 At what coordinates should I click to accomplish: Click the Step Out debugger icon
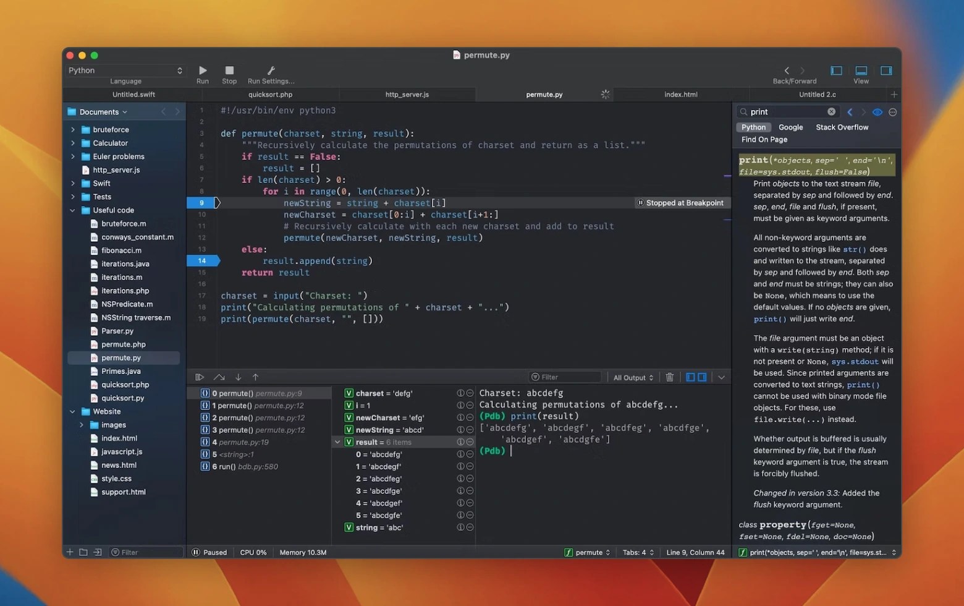255,377
